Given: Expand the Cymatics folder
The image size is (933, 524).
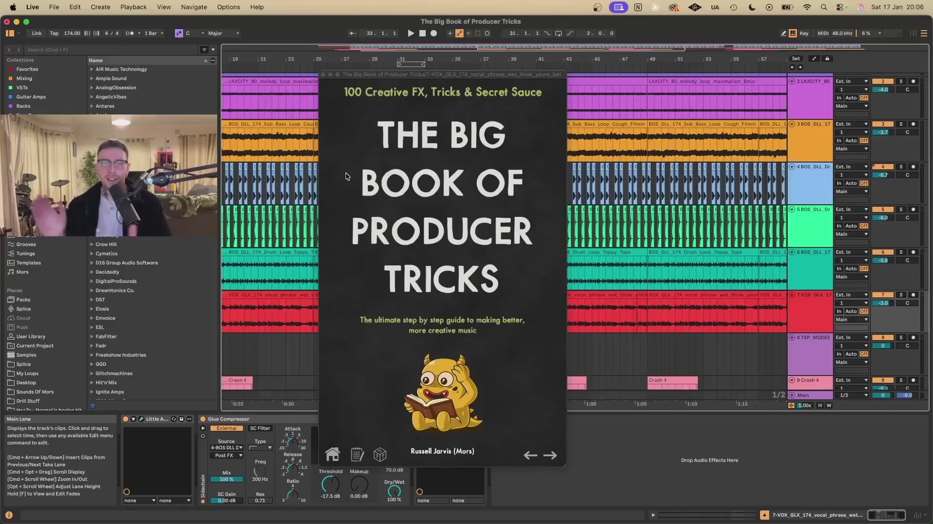Looking at the screenshot, I should pos(91,254).
